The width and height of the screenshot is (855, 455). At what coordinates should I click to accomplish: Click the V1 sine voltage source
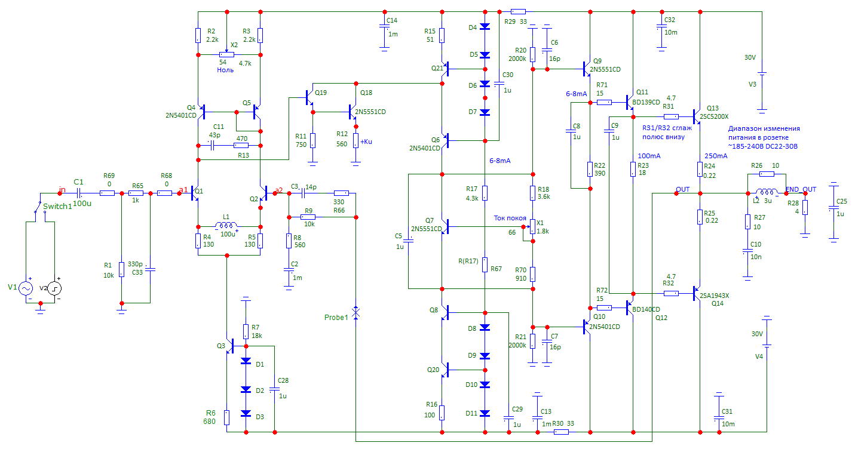(x=26, y=288)
